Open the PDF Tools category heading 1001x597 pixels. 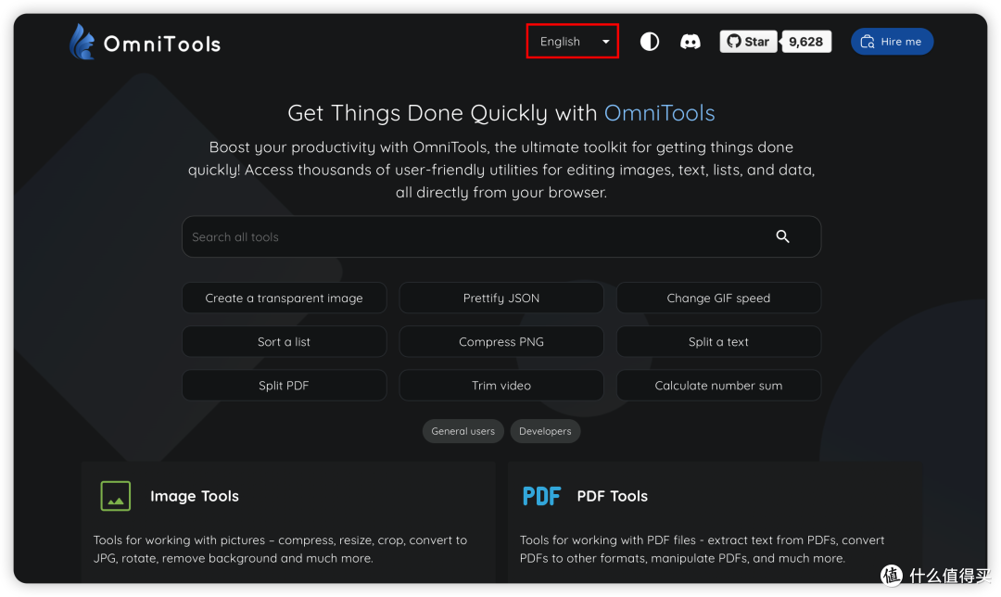point(613,496)
